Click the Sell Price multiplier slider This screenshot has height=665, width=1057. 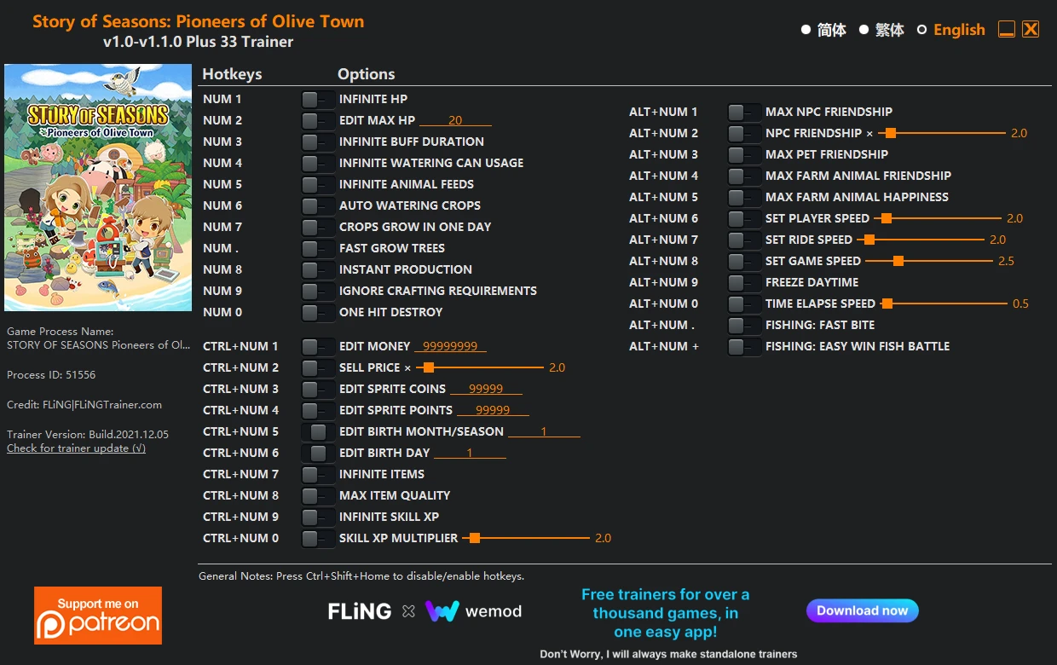(429, 367)
